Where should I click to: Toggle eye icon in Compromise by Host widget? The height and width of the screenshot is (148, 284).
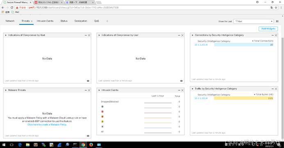pos(88,81)
